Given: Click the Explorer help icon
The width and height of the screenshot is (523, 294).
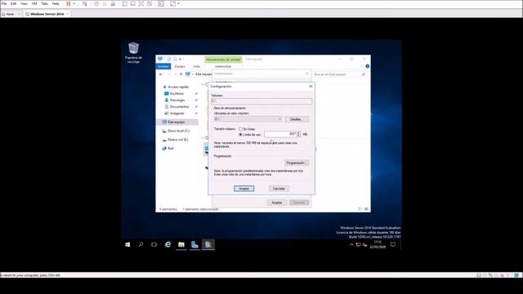Looking at the screenshot, I should point(367,66).
